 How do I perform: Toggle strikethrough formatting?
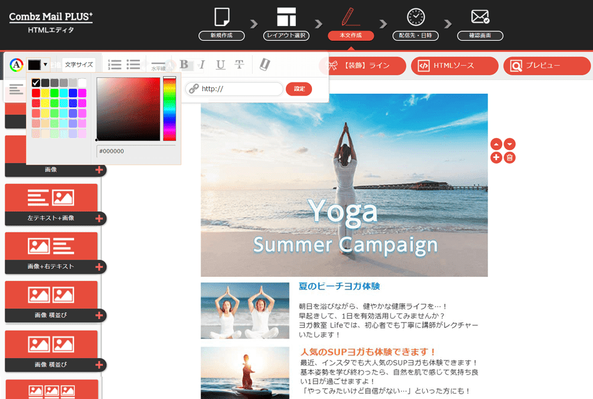click(240, 65)
